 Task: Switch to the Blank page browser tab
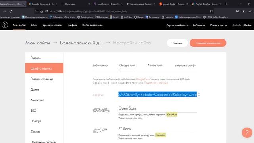coord(70,4)
